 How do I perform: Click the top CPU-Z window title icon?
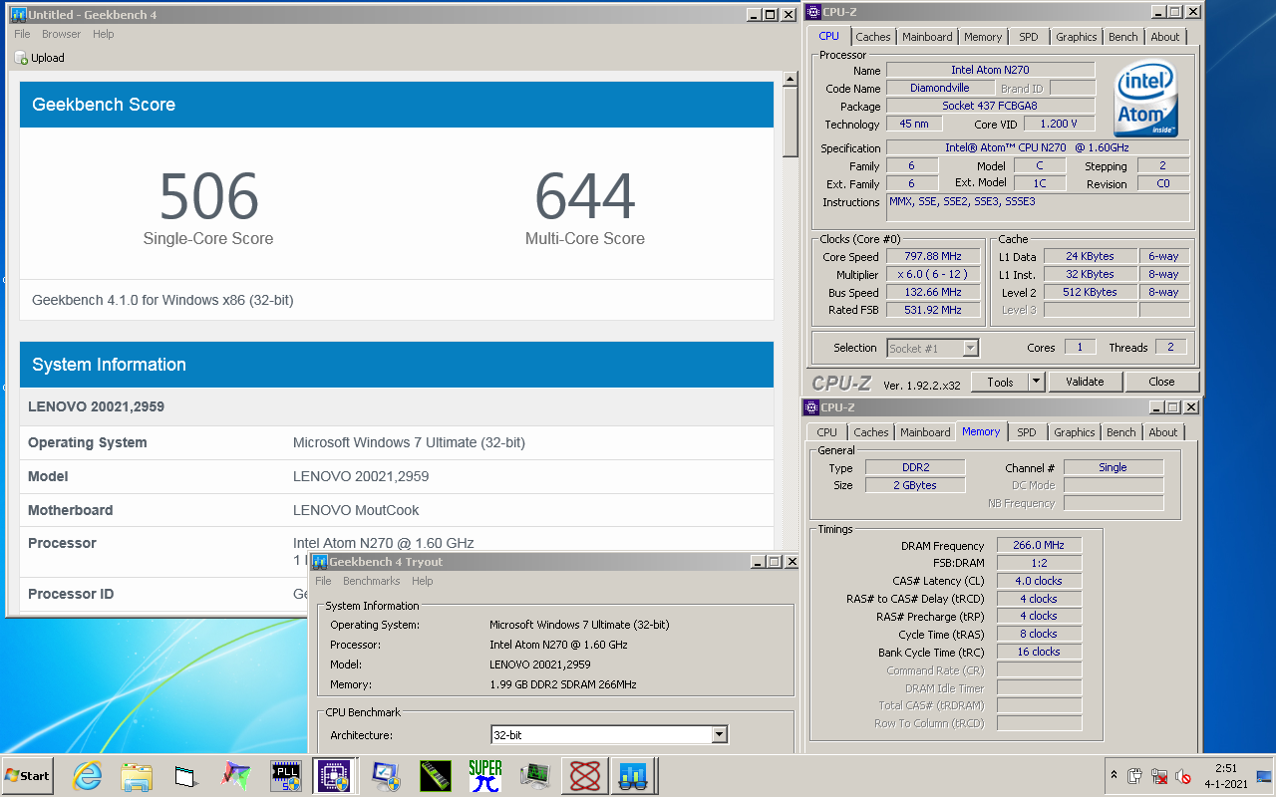point(813,12)
